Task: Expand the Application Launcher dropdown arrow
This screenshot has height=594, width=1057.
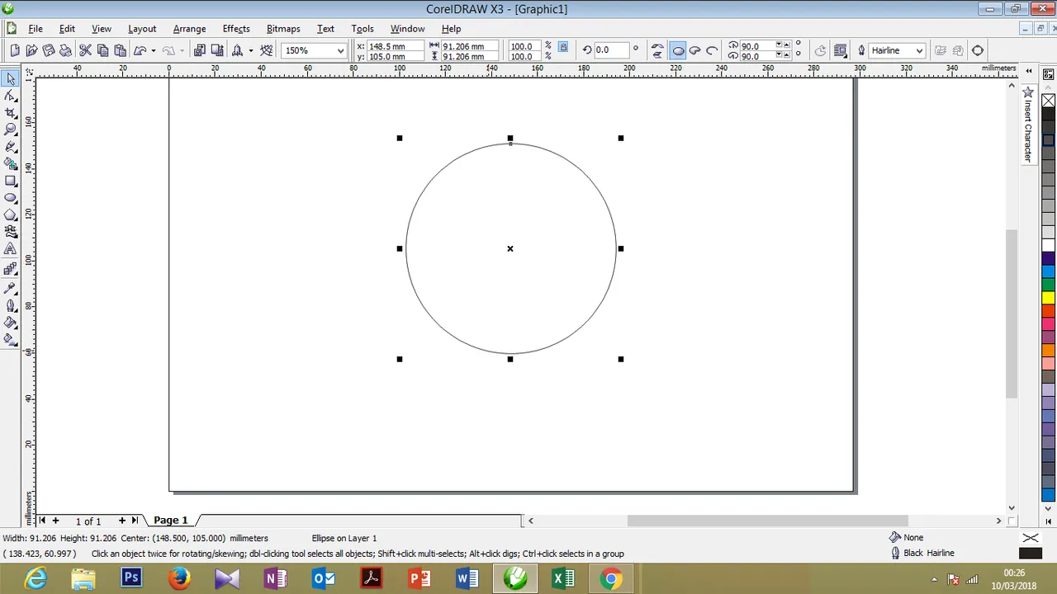Action: [251, 51]
